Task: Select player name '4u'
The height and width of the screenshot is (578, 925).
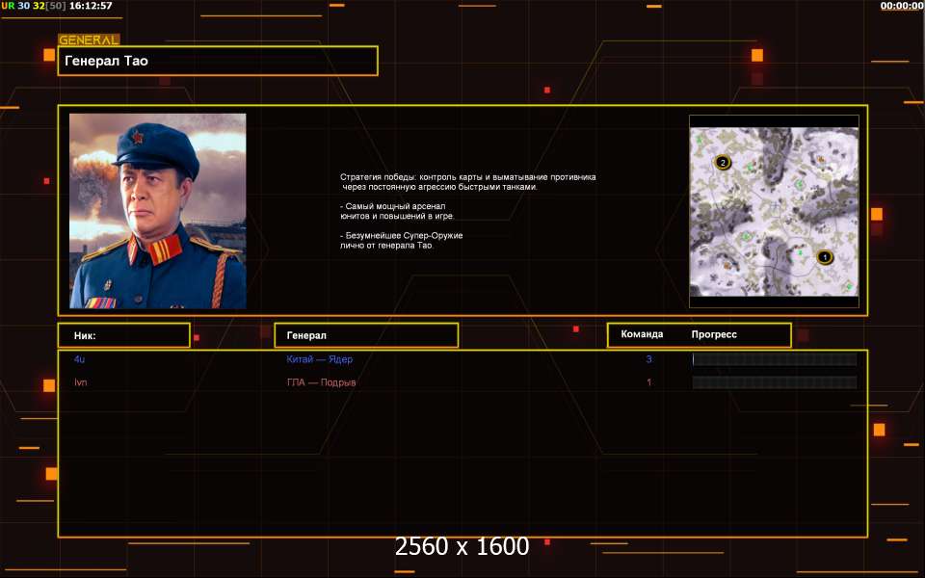Action: pos(79,359)
